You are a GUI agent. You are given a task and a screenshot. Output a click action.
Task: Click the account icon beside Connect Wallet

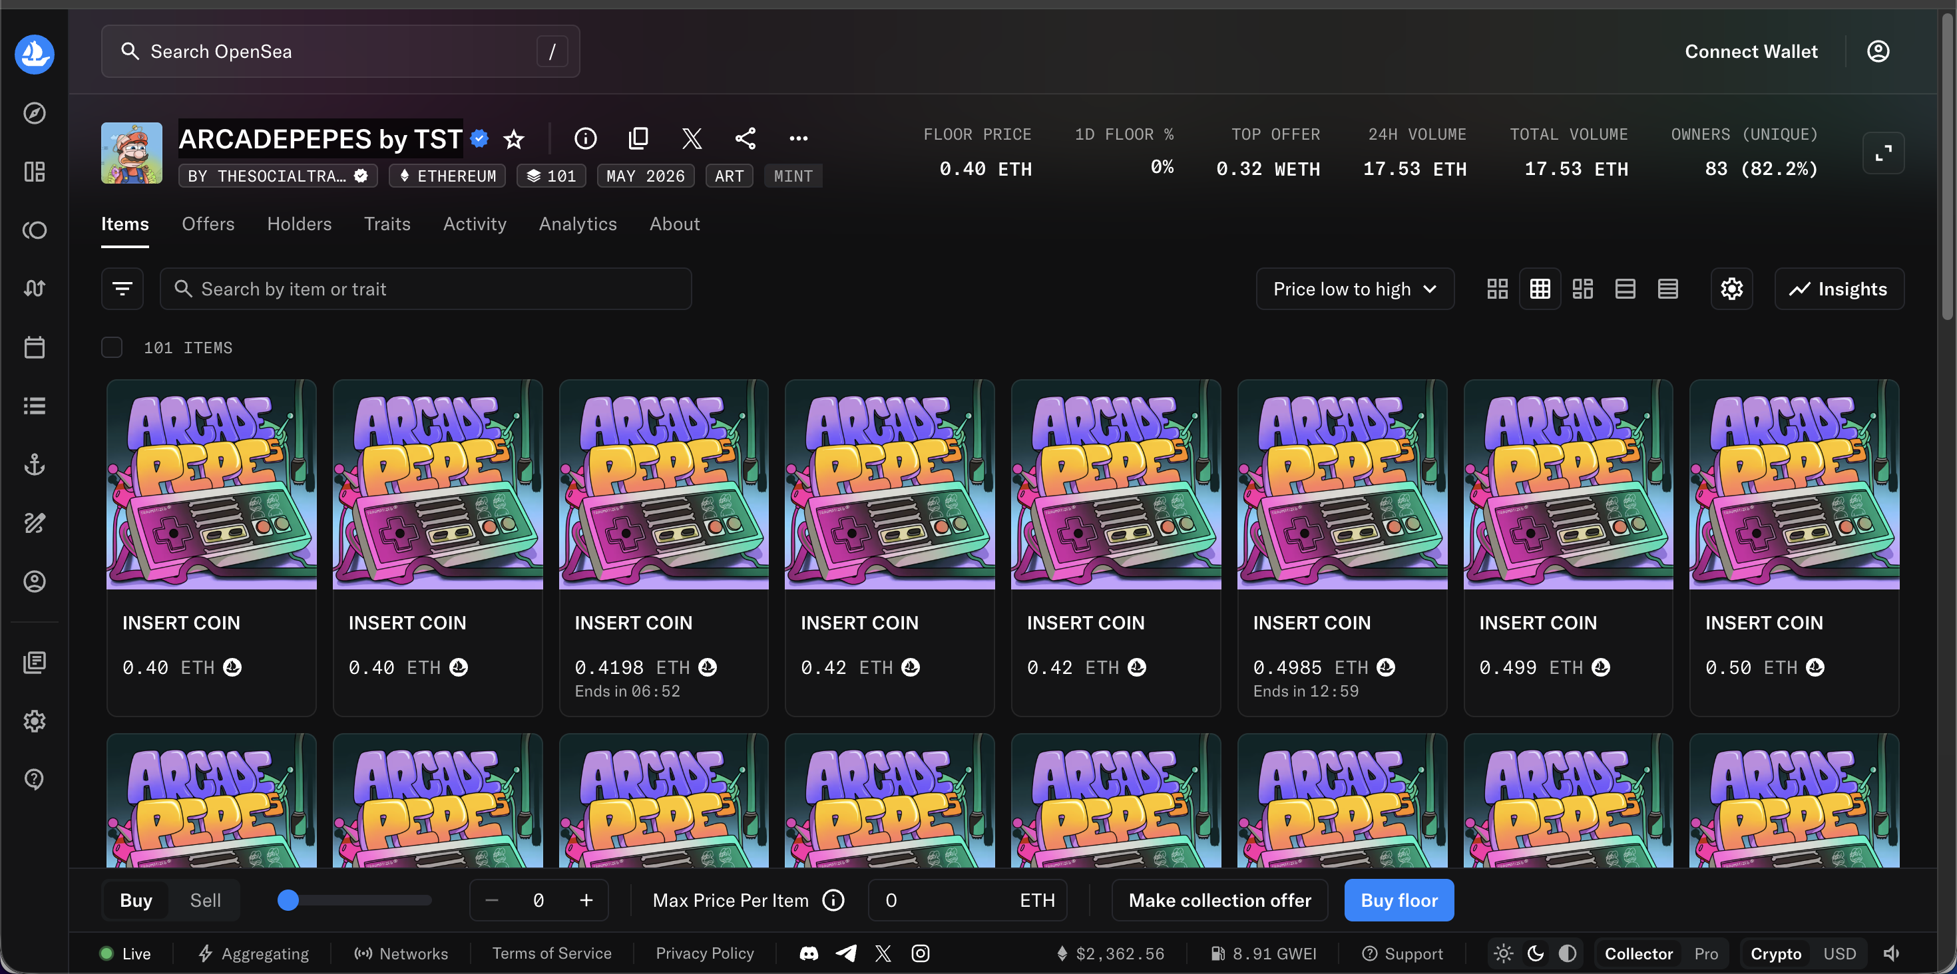(1878, 51)
